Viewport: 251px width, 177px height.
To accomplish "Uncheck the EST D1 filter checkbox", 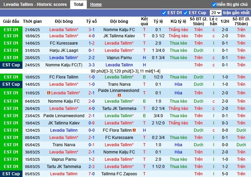I will [164, 13].
